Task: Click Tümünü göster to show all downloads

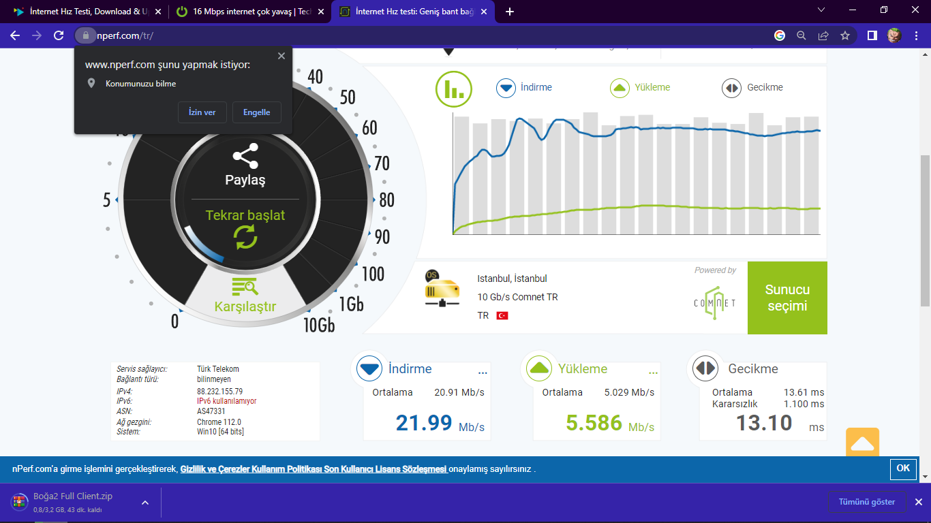Action: click(x=867, y=502)
